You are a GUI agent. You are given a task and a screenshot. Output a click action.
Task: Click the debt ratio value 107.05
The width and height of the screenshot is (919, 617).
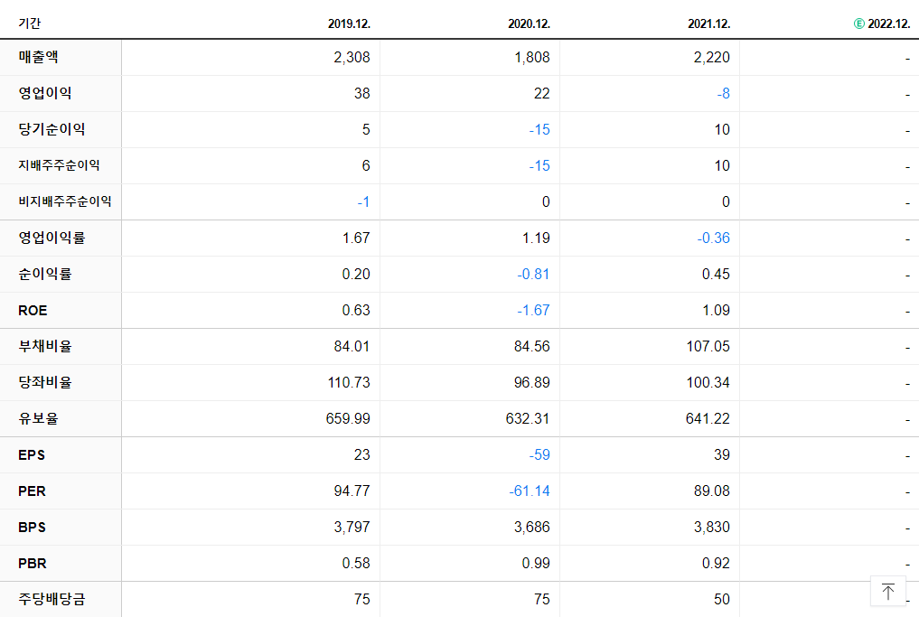click(x=708, y=347)
